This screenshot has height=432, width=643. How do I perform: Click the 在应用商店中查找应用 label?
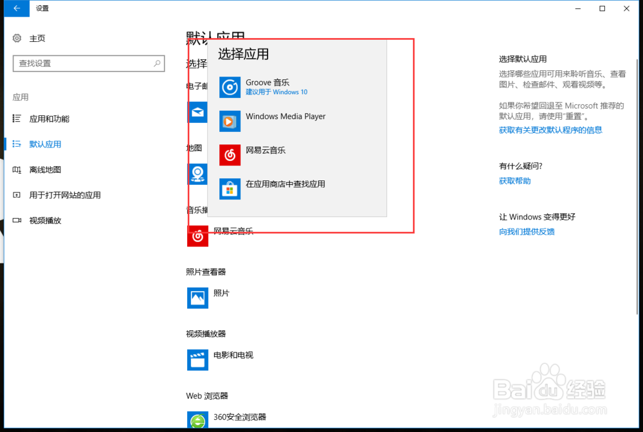coord(285,184)
